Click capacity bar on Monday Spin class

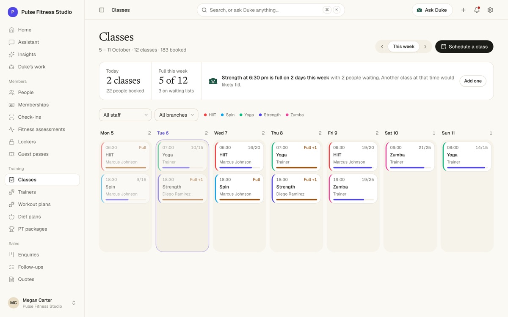(x=126, y=199)
